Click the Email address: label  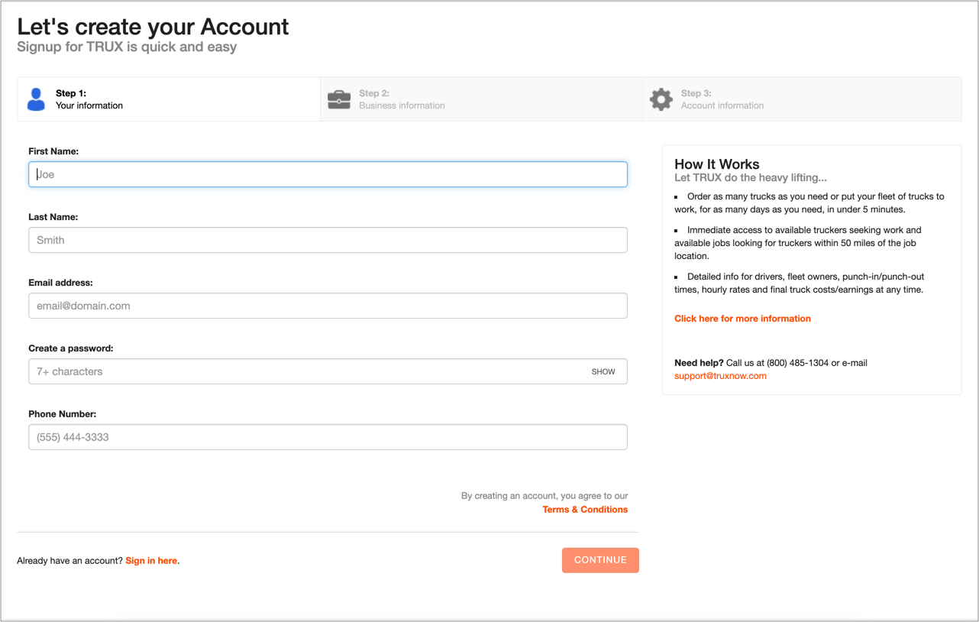[60, 283]
